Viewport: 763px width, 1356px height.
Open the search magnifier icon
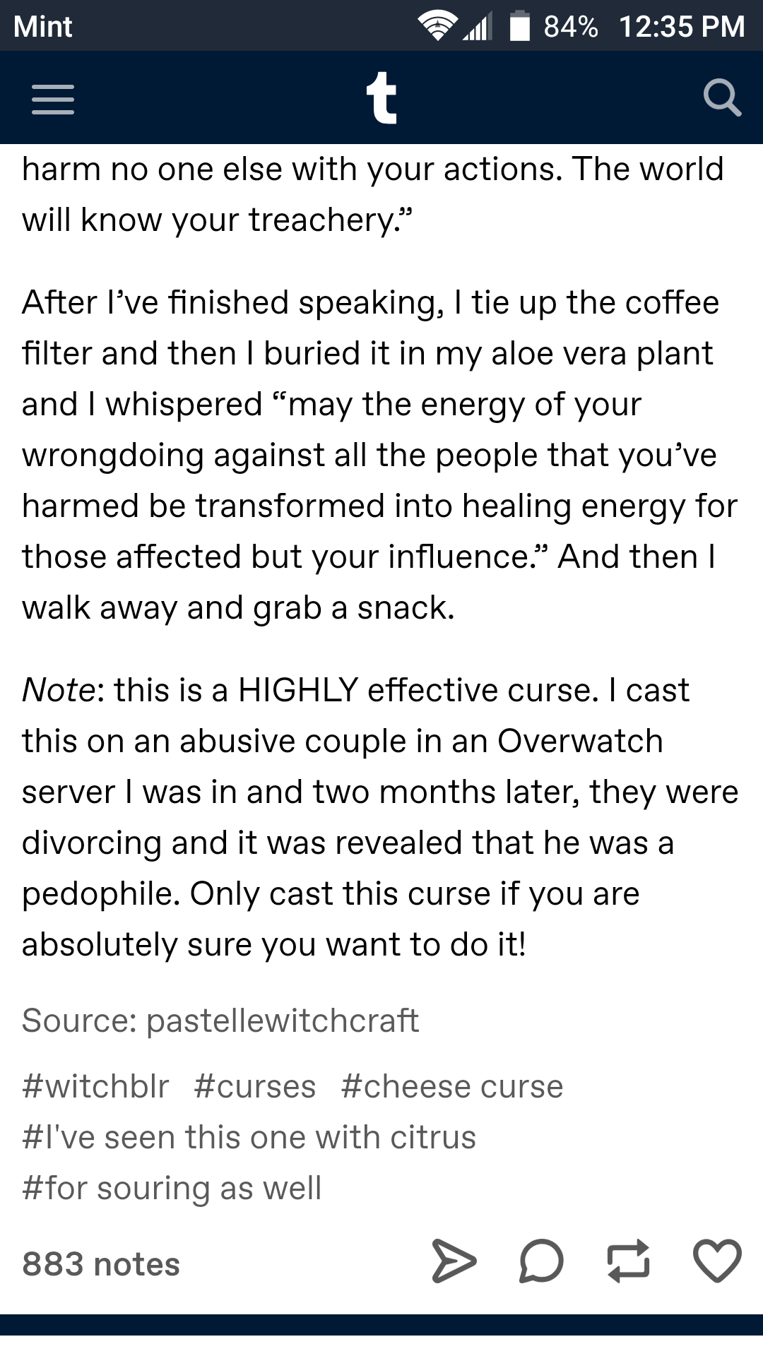coord(722,98)
